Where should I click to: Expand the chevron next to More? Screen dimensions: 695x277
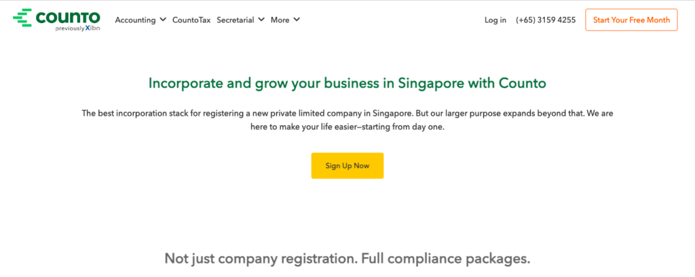point(297,20)
